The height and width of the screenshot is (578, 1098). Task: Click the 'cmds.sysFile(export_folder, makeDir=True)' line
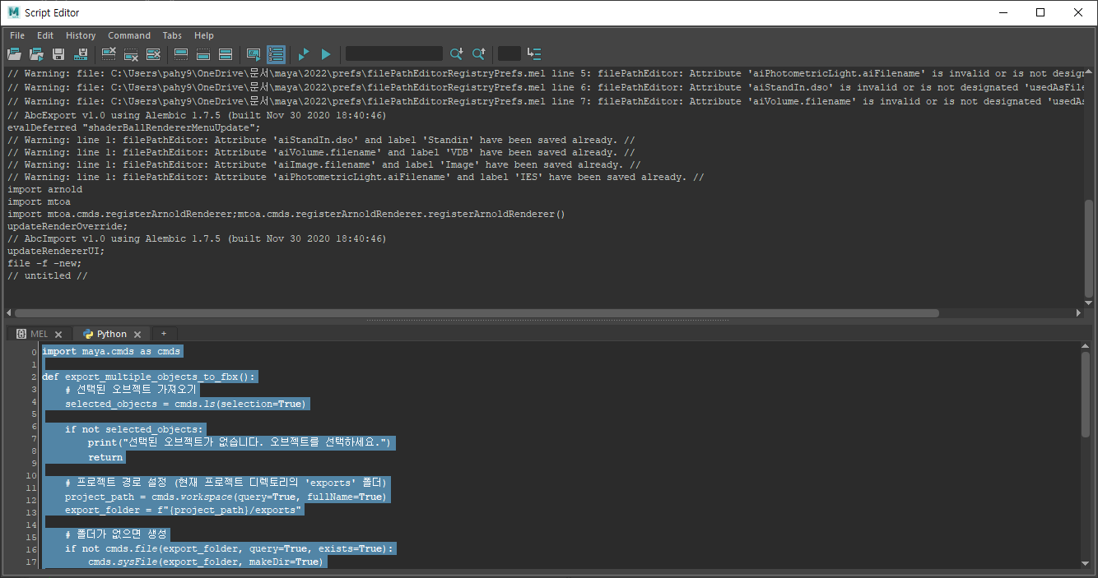tap(207, 562)
